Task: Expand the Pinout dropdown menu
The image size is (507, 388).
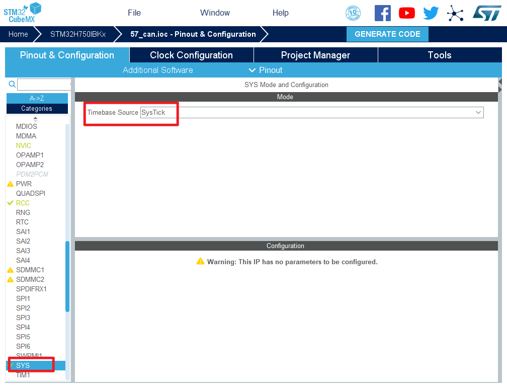Action: 266,70
